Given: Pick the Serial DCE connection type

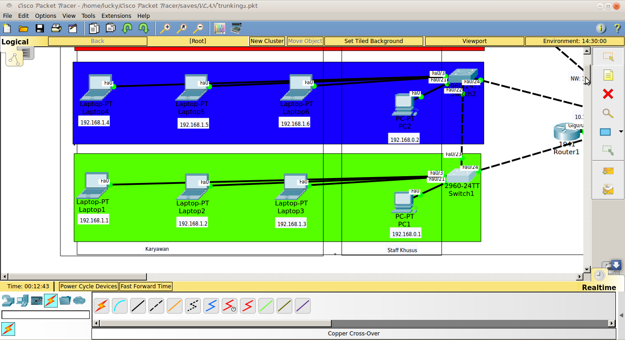Looking at the screenshot, I should point(229,306).
